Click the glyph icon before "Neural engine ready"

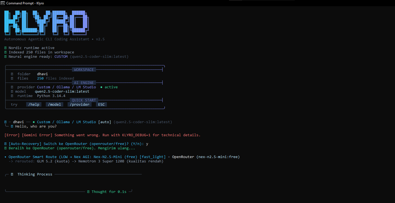[5, 57]
